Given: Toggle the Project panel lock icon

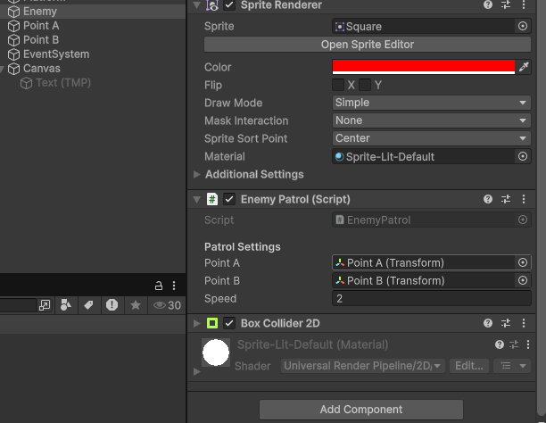Looking at the screenshot, I should coord(159,286).
